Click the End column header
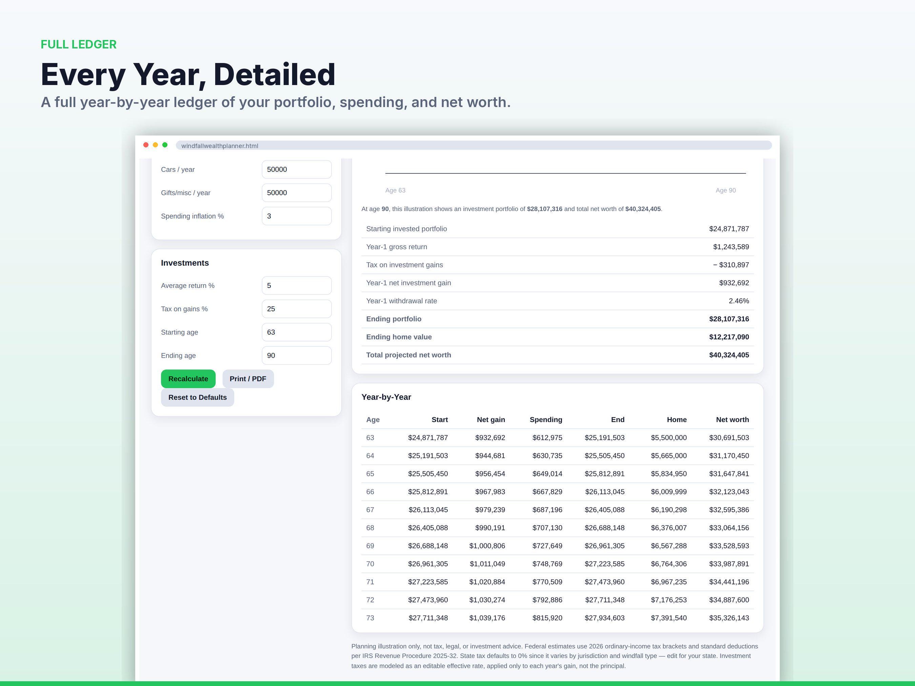This screenshot has height=686, width=915. (x=617, y=420)
